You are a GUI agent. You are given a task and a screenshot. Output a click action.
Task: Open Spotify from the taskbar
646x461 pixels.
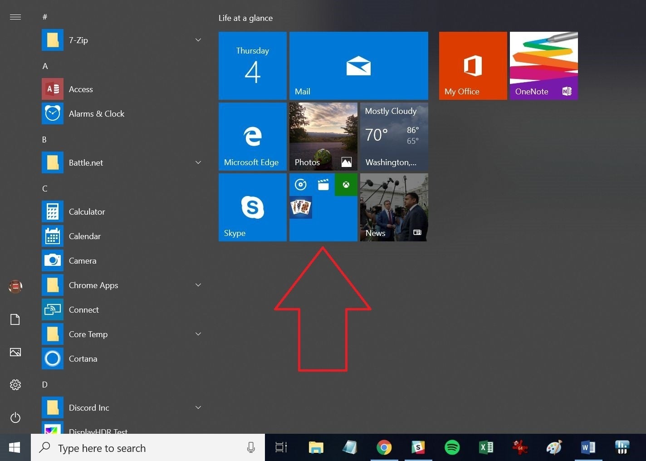tap(452, 448)
